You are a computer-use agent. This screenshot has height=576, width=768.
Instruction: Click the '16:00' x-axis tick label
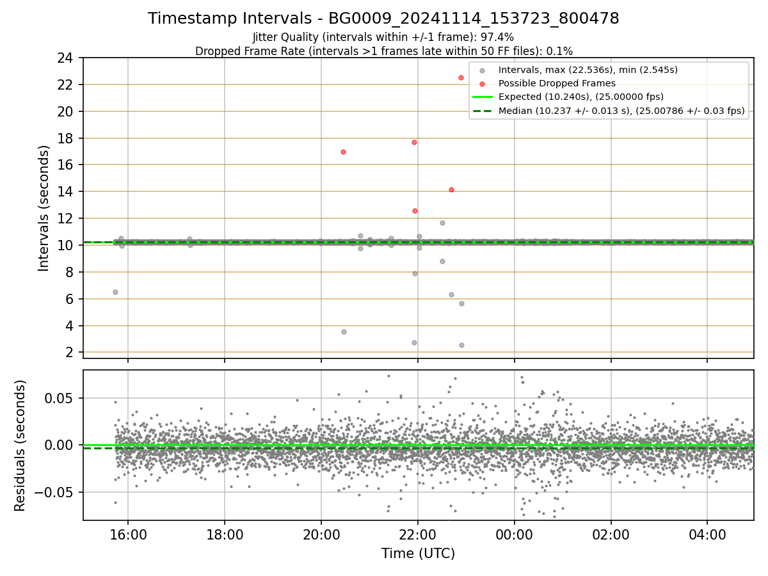click(128, 534)
